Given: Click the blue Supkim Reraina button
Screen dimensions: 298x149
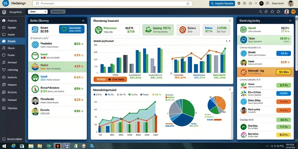Looking at the screenshot, I should click(x=222, y=3).
